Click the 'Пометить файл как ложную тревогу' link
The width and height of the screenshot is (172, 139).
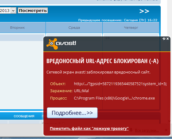89,129
